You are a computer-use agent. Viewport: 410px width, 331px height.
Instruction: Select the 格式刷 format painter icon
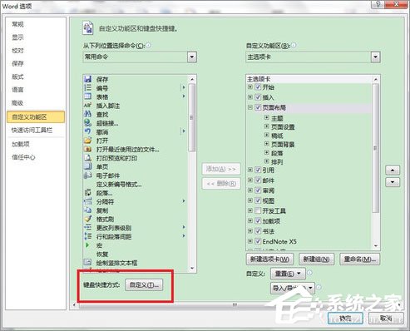(87, 219)
